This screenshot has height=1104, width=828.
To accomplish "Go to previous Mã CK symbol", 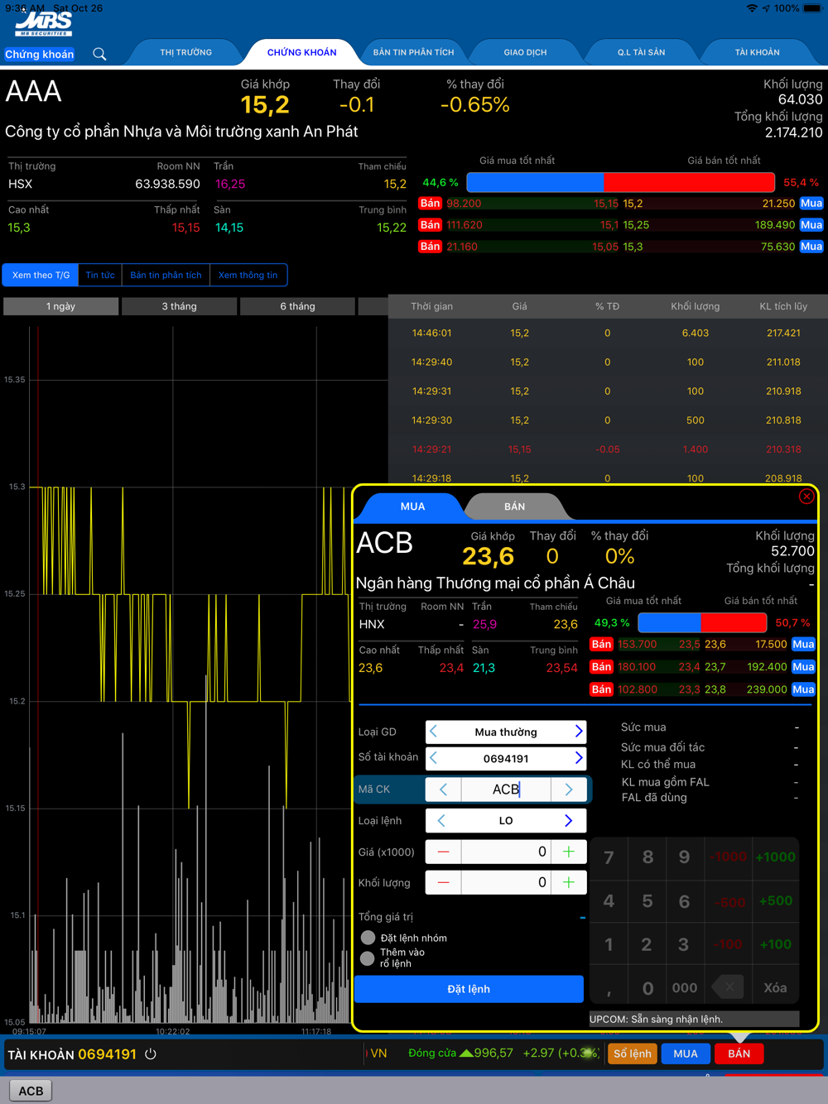I will 443,790.
